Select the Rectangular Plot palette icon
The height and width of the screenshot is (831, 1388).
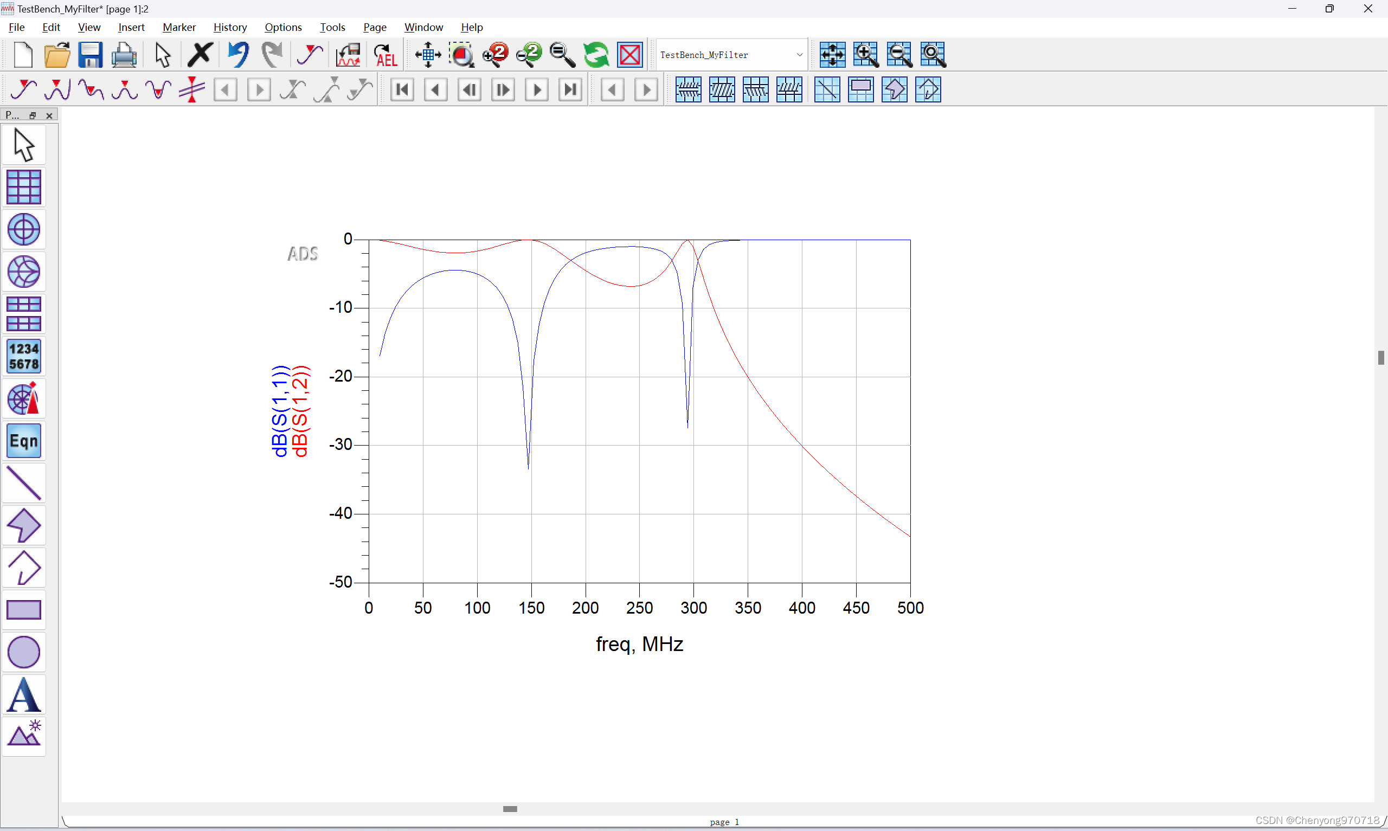23,187
